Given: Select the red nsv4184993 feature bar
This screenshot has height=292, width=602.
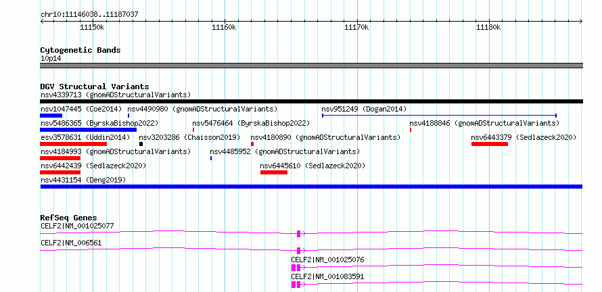Looking at the screenshot, I should tap(60, 158).
